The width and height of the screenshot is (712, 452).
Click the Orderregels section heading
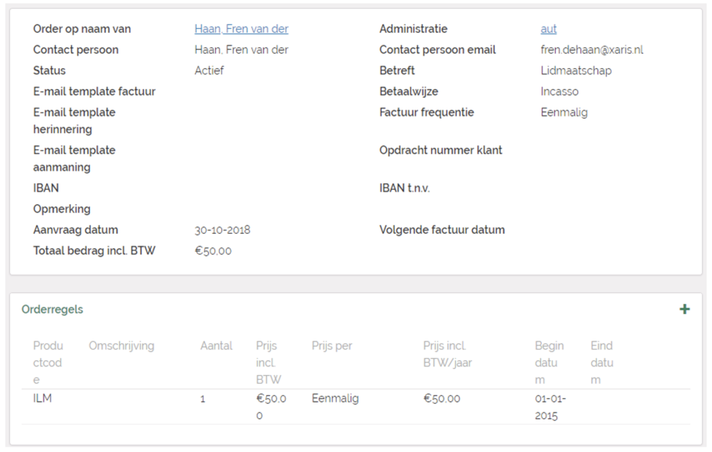tap(52, 309)
